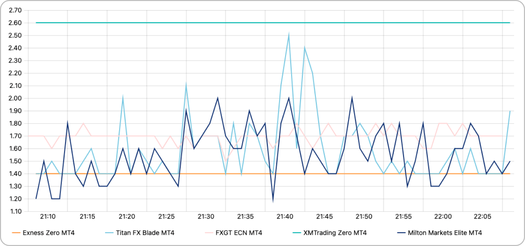Select the 21:15 x-axis label
Viewport: 525px width, 246px height.
[87, 217]
